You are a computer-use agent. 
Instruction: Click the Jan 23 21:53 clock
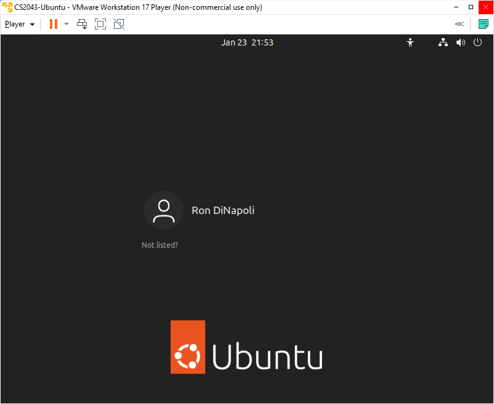click(247, 42)
